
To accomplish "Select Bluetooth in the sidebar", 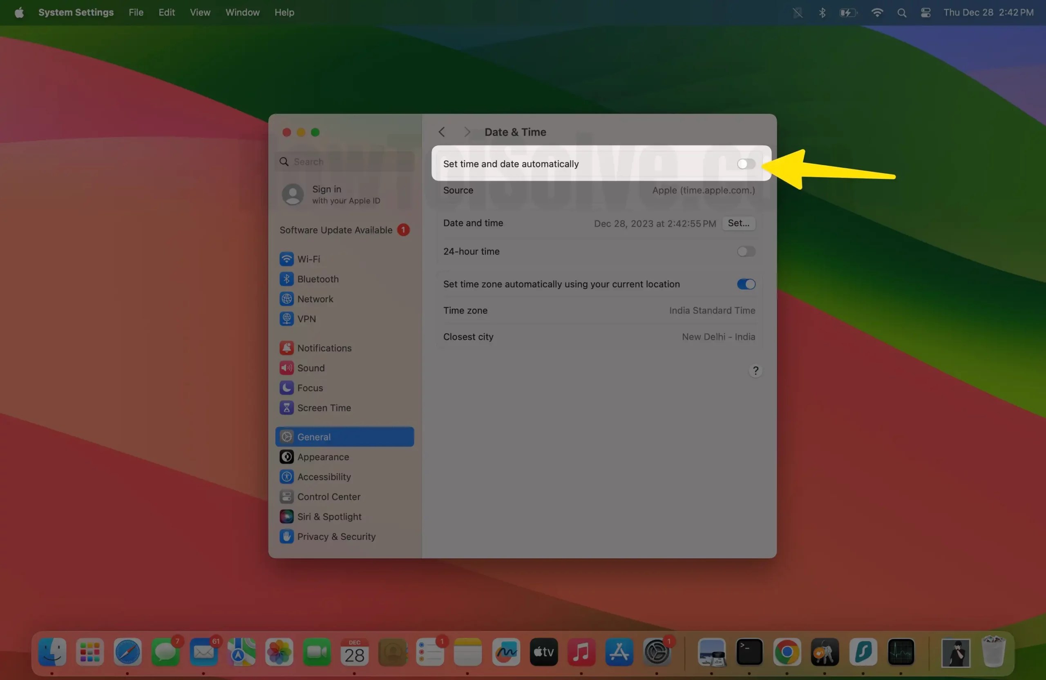I will point(317,279).
